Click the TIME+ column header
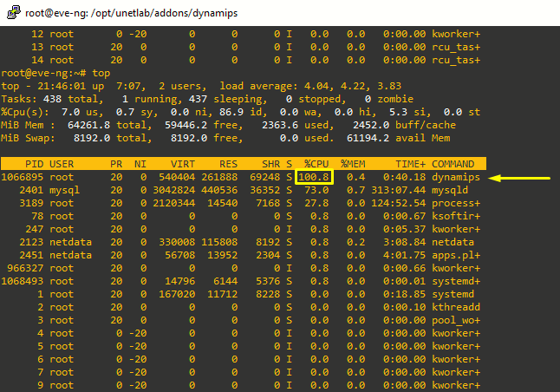This screenshot has height=392, width=560. [x=410, y=164]
